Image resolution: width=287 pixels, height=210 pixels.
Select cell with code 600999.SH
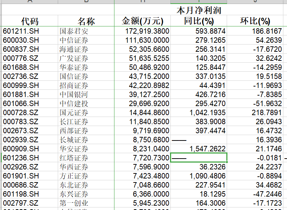(x=30, y=85)
